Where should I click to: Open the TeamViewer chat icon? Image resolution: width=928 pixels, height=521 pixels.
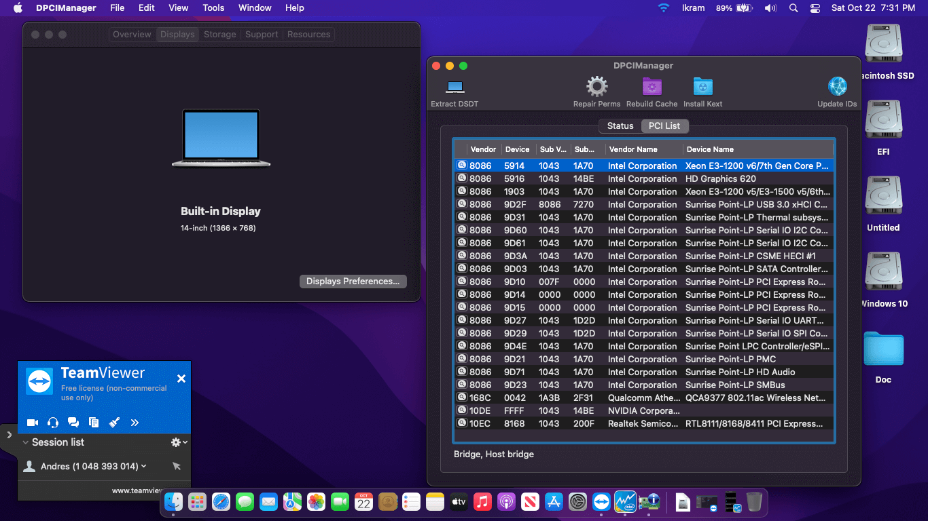(73, 423)
